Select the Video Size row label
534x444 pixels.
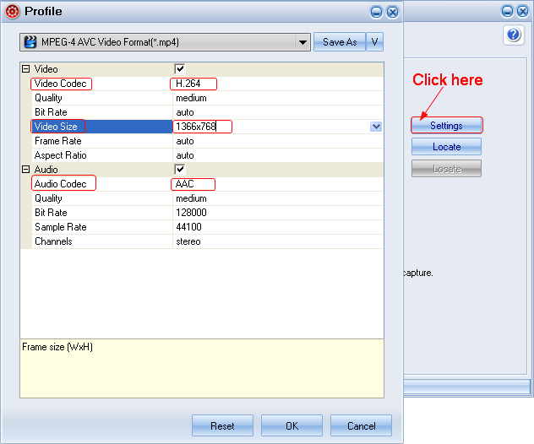click(57, 127)
